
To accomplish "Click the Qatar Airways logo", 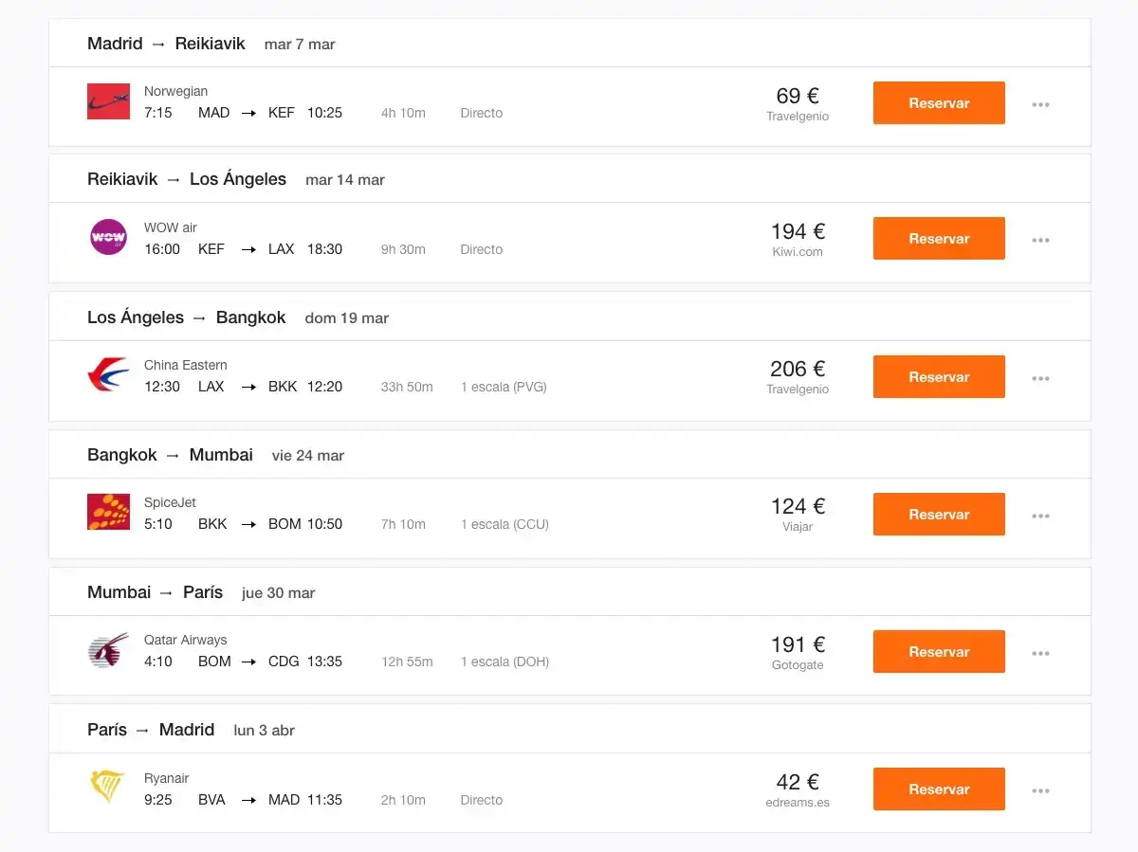I will 108,650.
